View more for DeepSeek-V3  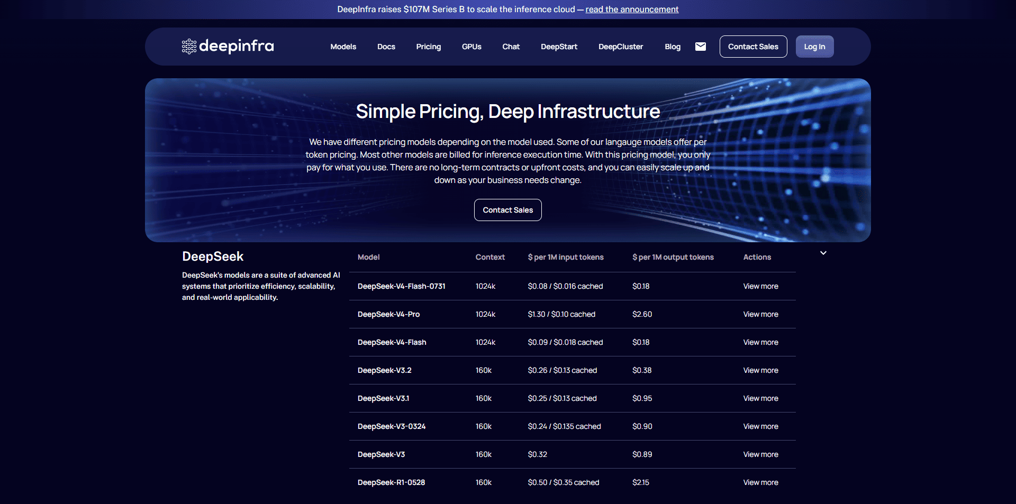coord(761,454)
